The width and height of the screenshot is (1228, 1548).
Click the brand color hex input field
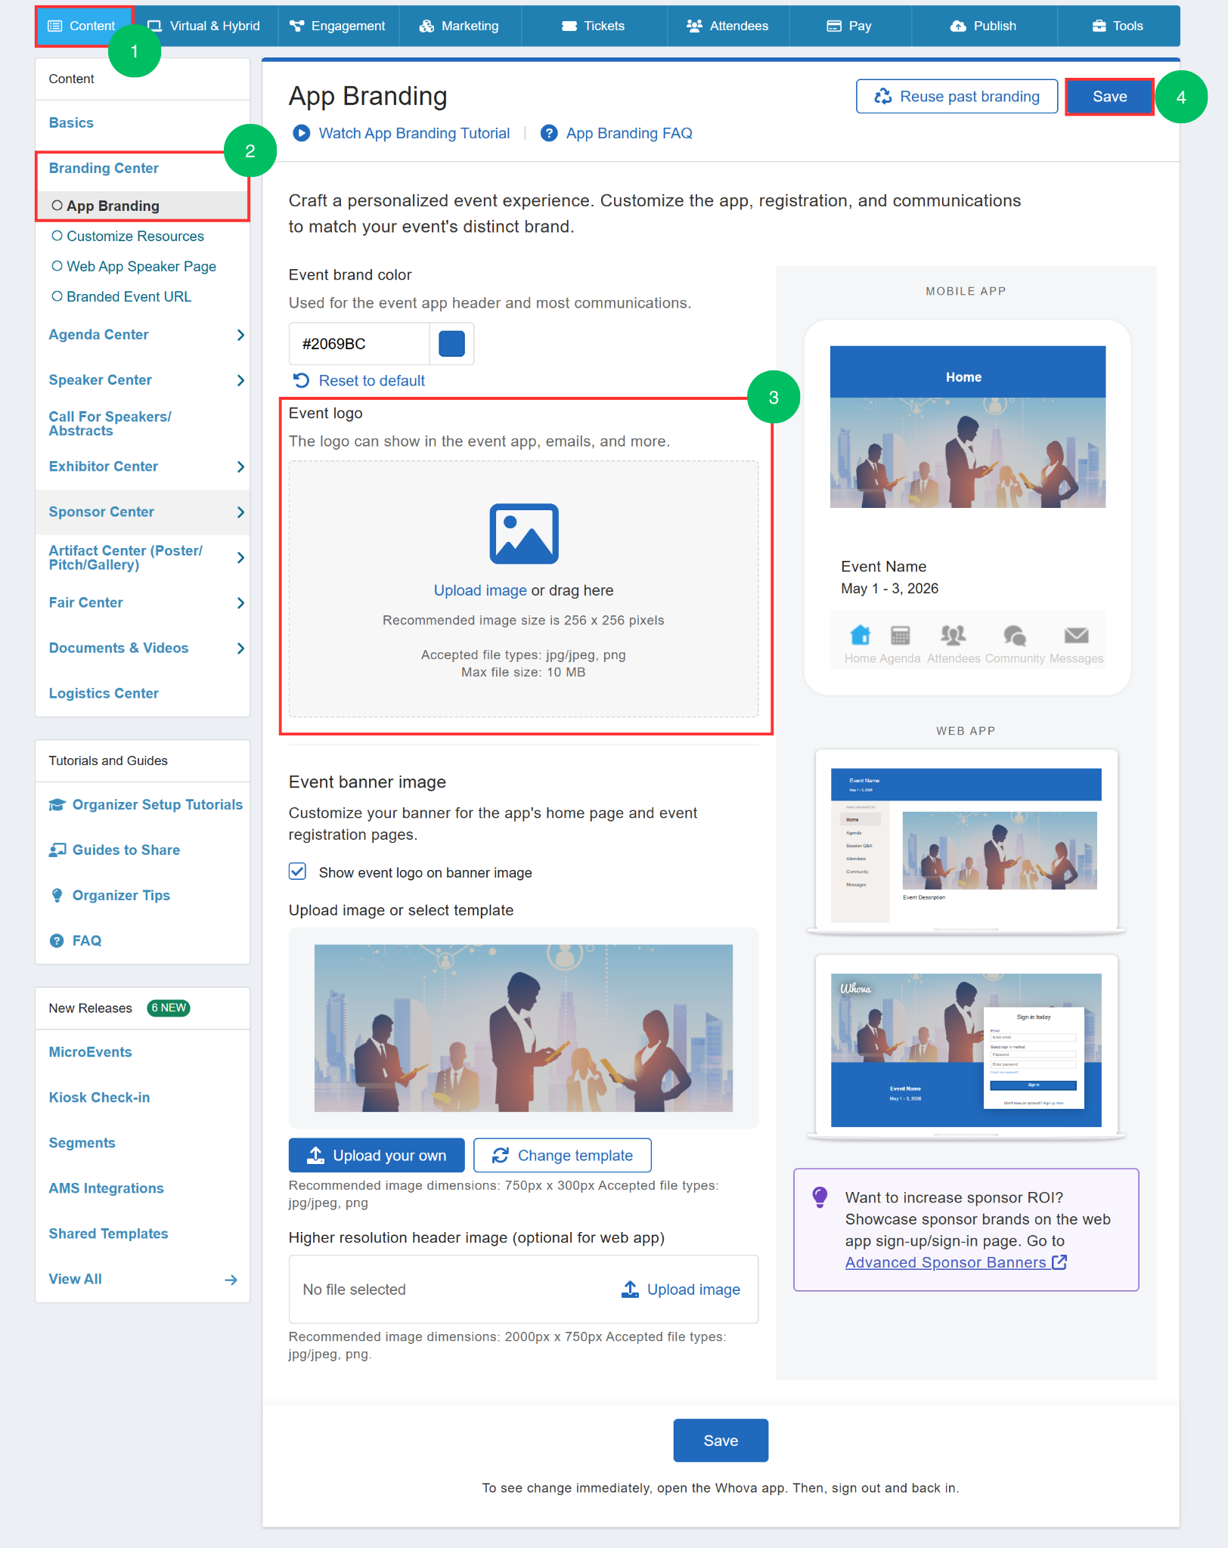click(x=359, y=344)
